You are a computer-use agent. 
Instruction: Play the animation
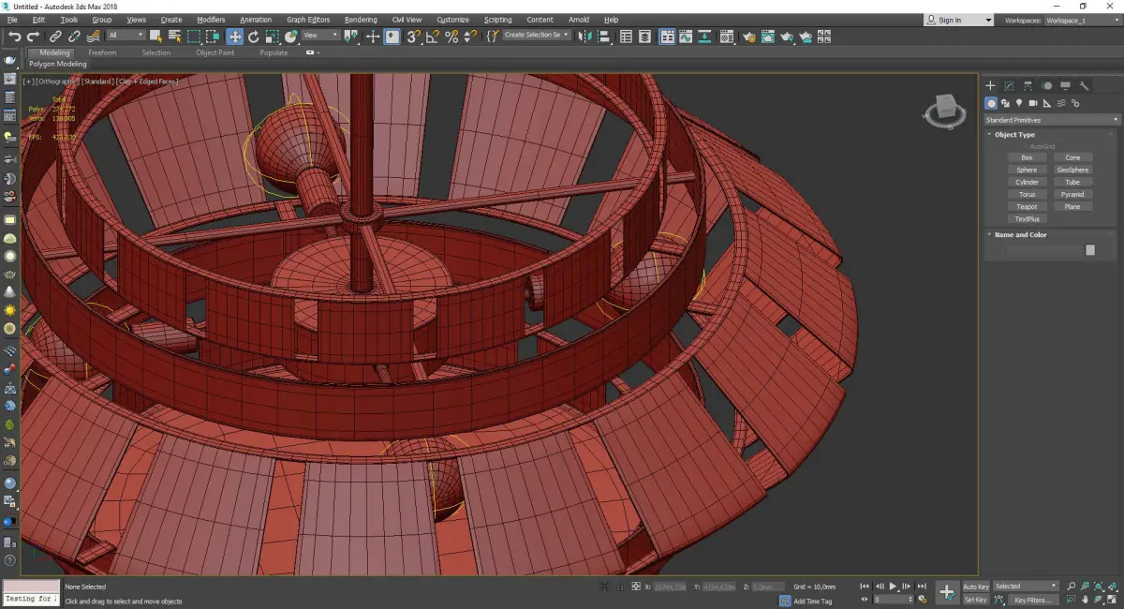(x=893, y=587)
